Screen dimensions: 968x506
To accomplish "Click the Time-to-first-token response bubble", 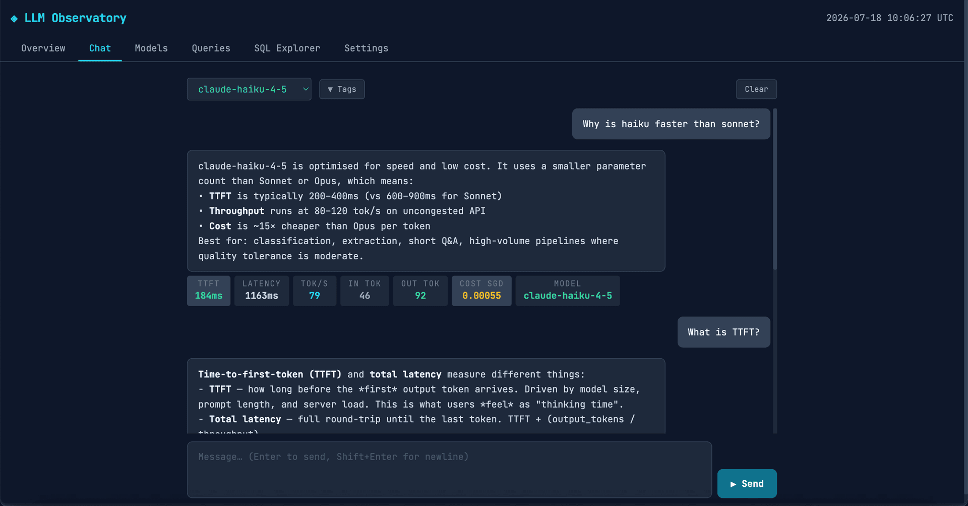I will [x=426, y=396].
